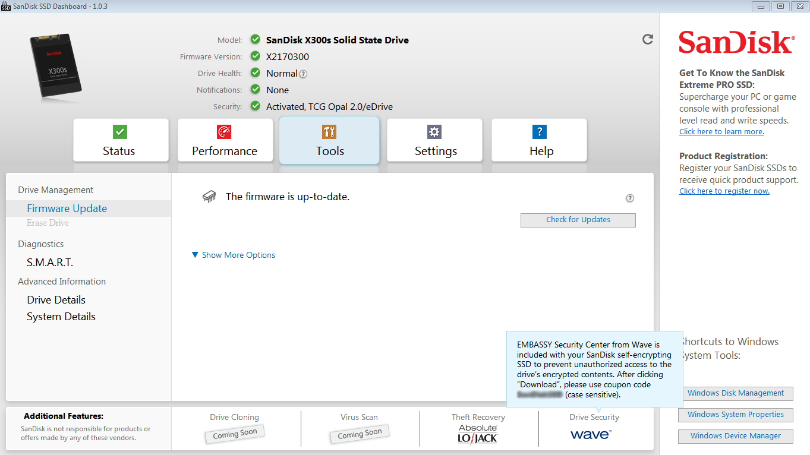Click the help icon above Check for Updates
This screenshot has height=455, width=810.
point(630,198)
